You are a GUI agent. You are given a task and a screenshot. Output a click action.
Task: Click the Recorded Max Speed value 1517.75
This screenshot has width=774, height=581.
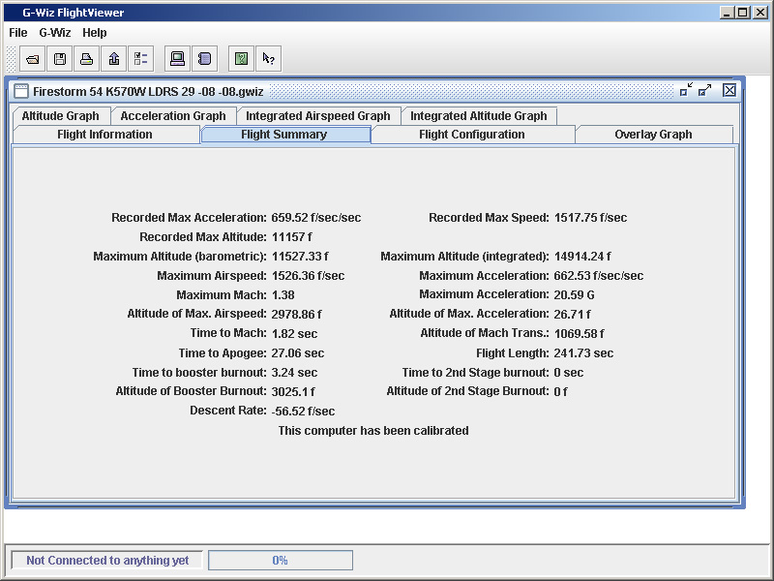point(590,217)
